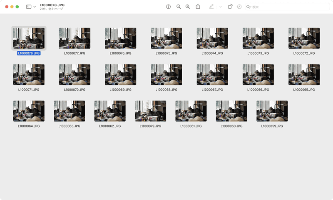Click the L1000064.JPG filename text

point(29,126)
